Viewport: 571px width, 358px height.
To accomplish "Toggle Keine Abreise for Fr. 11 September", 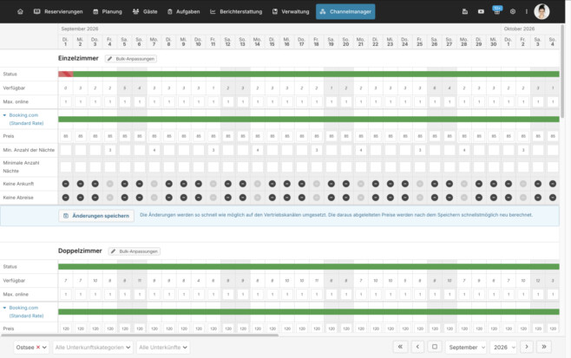I will tap(213, 198).
